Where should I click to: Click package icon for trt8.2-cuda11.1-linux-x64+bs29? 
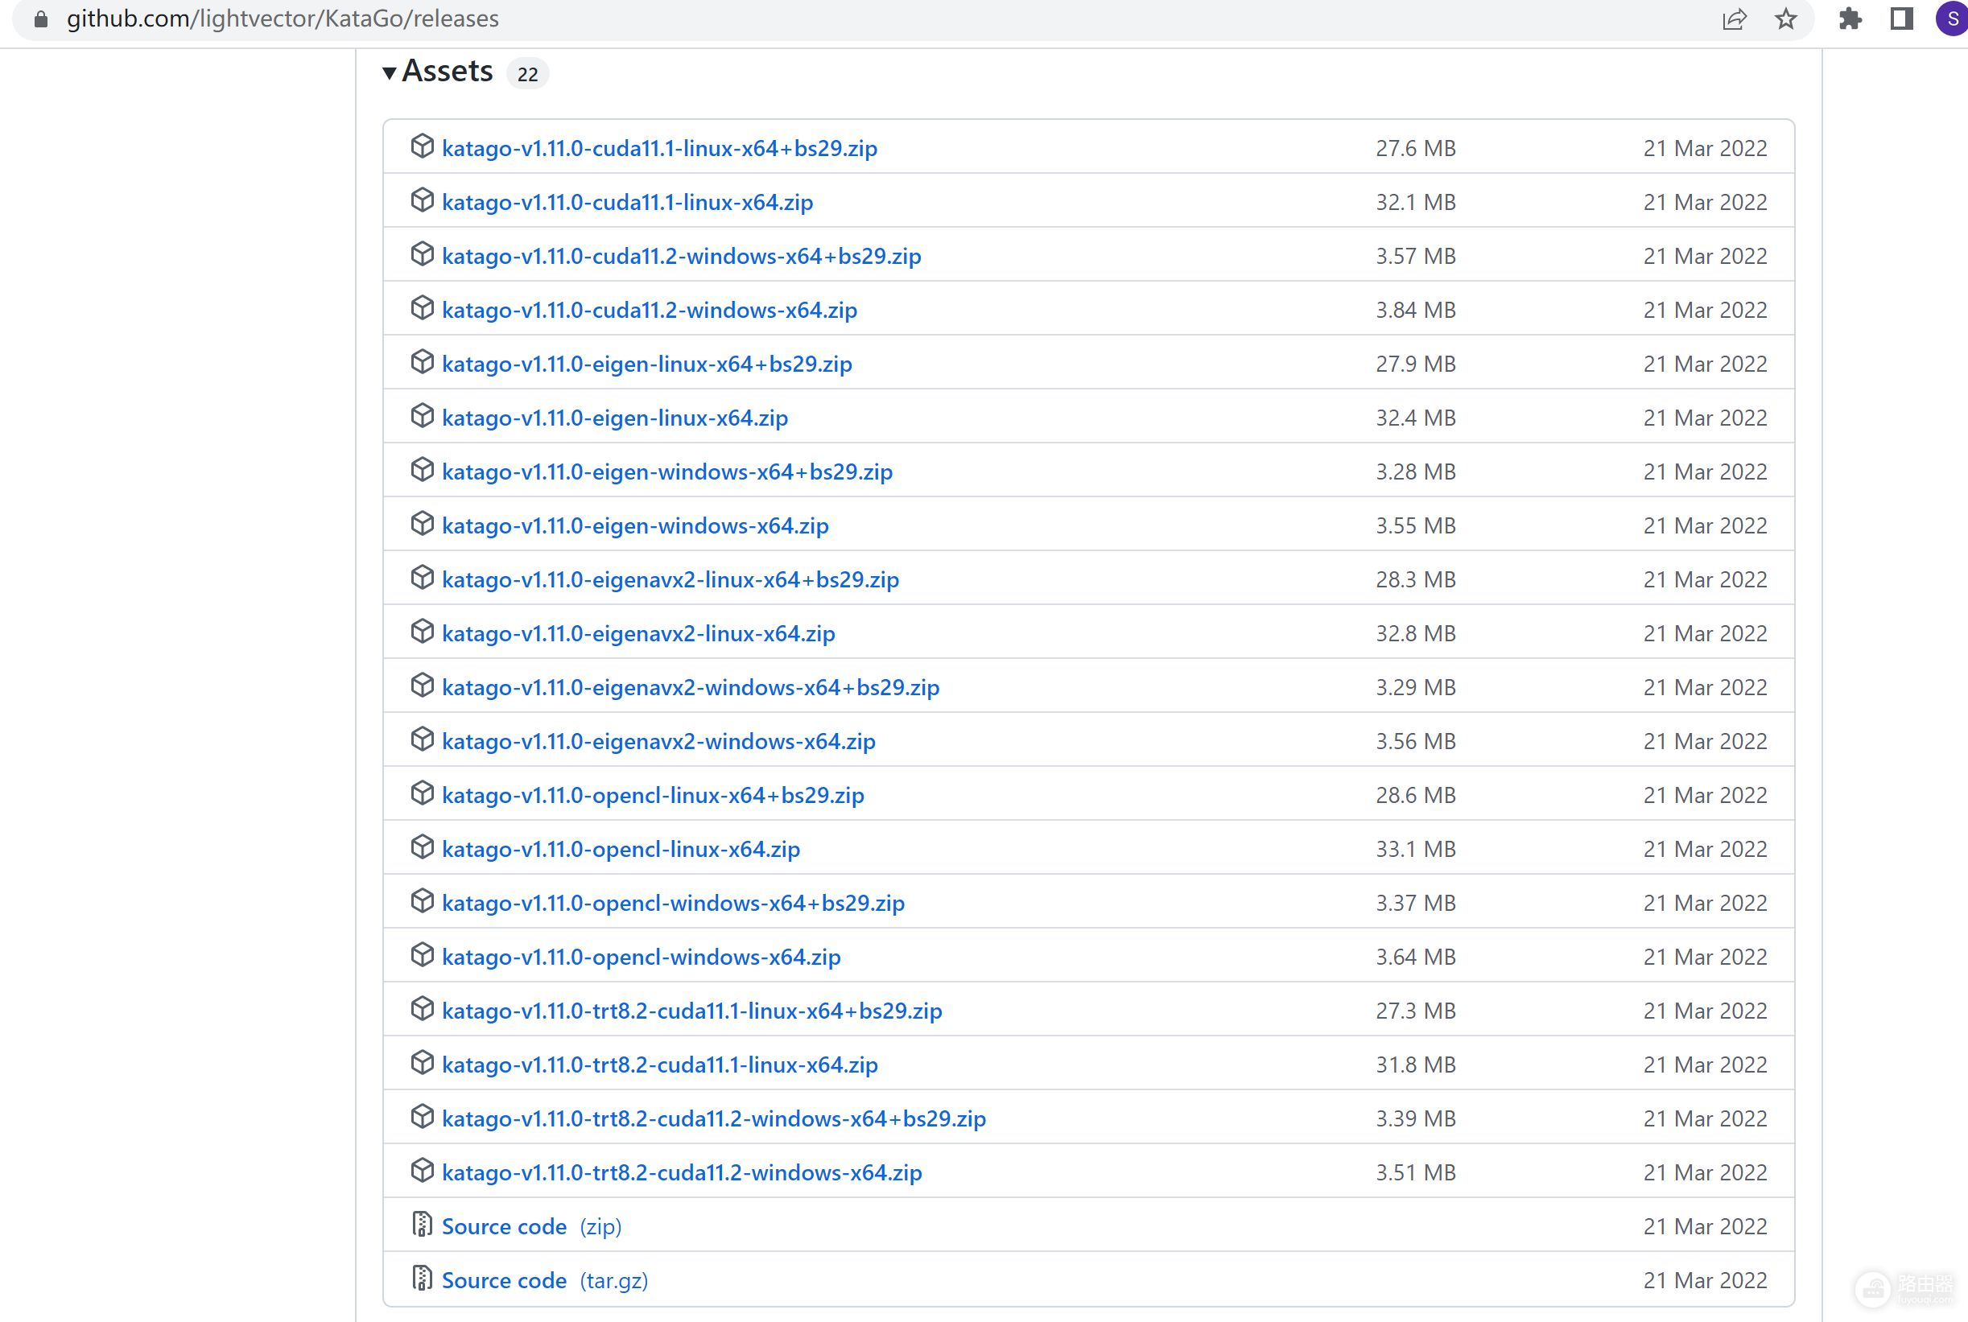coord(422,1010)
